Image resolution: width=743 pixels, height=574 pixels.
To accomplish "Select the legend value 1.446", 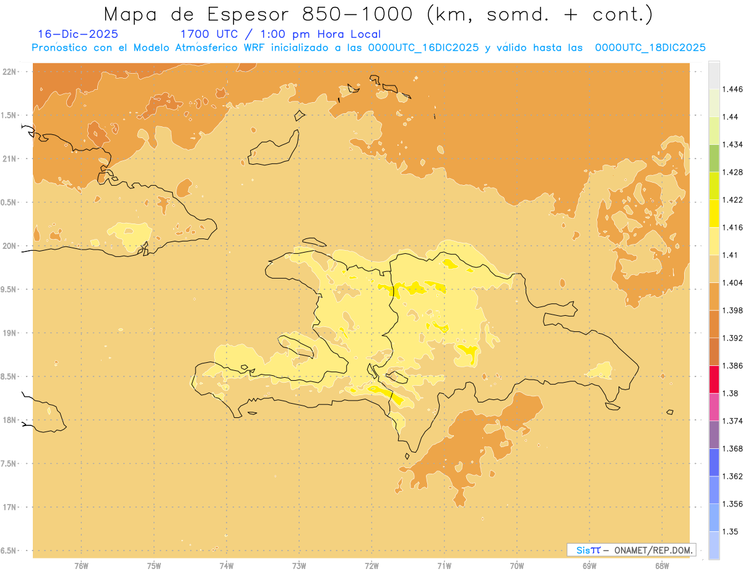I will (732, 89).
